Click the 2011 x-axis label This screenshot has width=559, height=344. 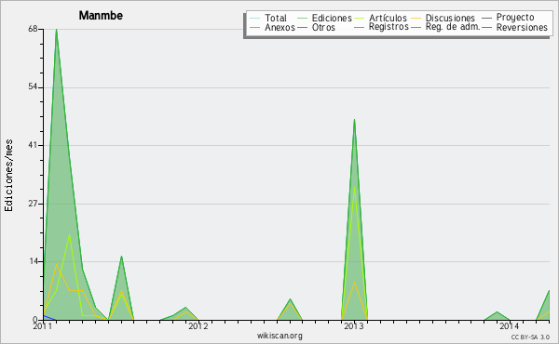click(x=43, y=325)
